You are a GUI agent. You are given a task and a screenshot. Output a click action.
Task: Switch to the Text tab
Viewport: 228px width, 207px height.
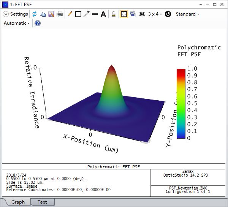click(x=42, y=202)
